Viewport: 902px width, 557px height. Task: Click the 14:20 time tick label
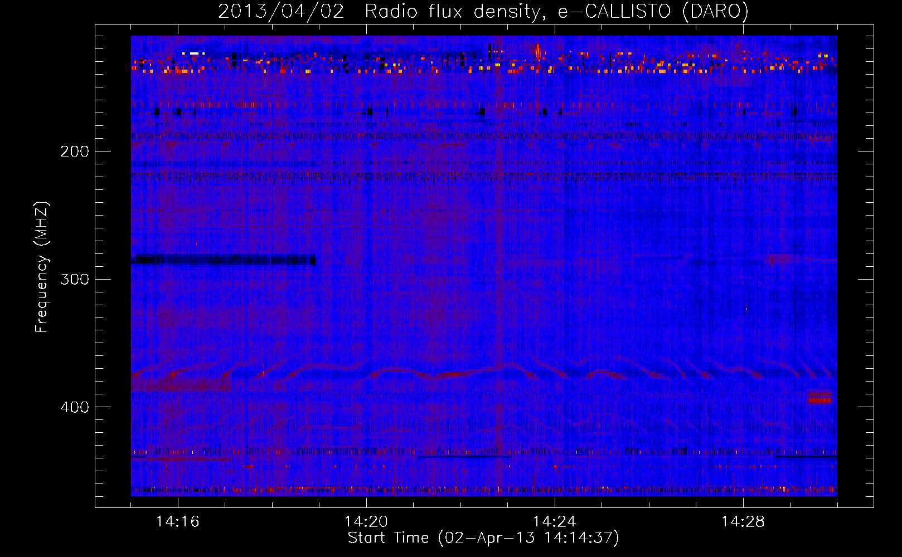(366, 522)
